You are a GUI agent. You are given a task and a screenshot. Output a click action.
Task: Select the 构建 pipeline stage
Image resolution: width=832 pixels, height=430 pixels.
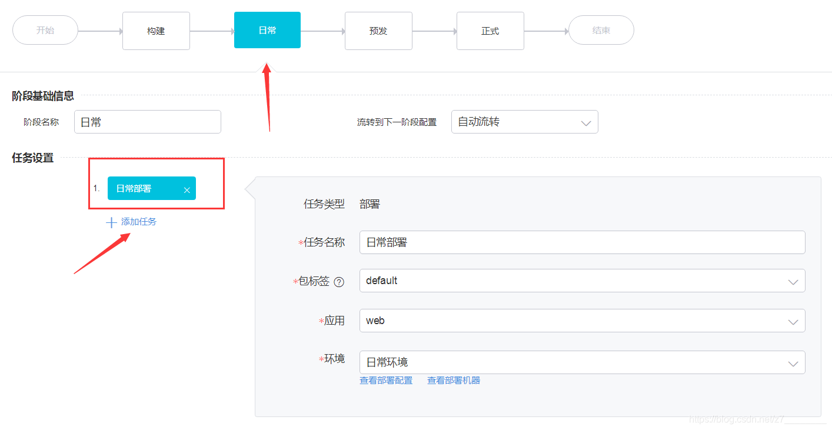156,31
